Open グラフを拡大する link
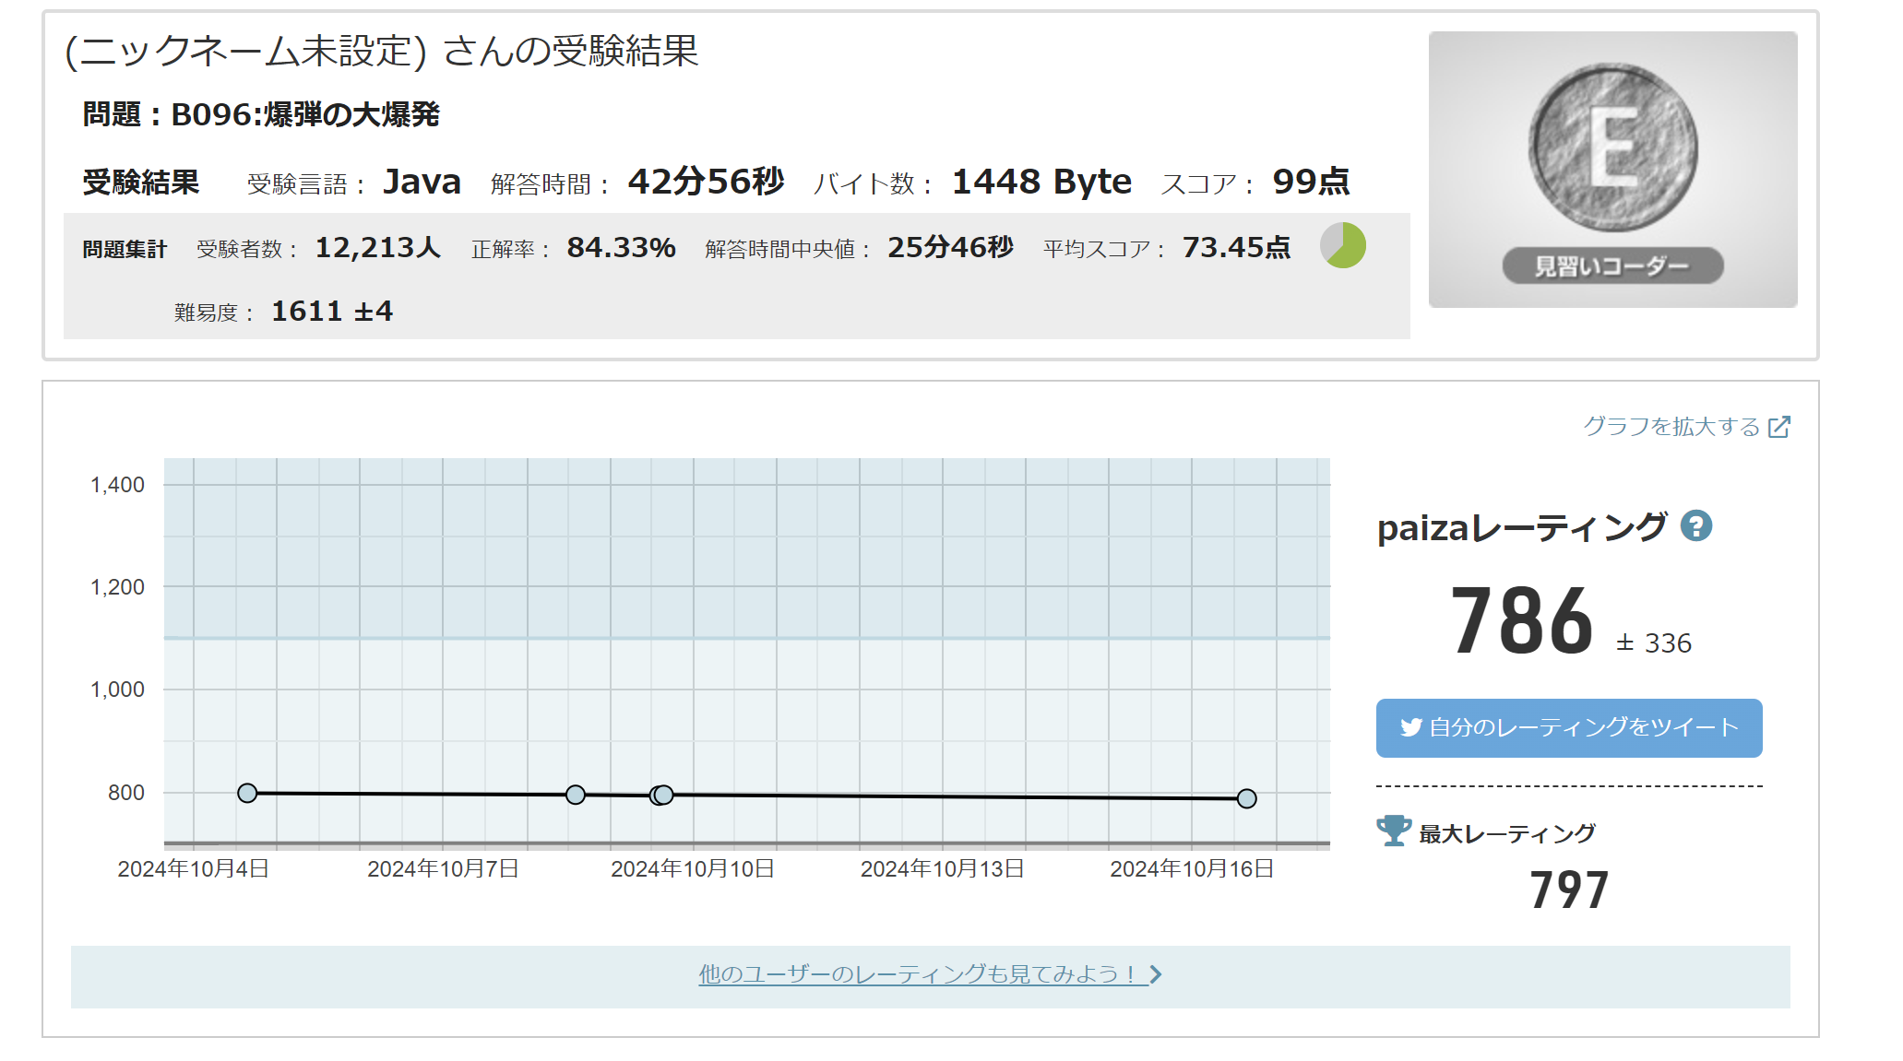 1671,427
